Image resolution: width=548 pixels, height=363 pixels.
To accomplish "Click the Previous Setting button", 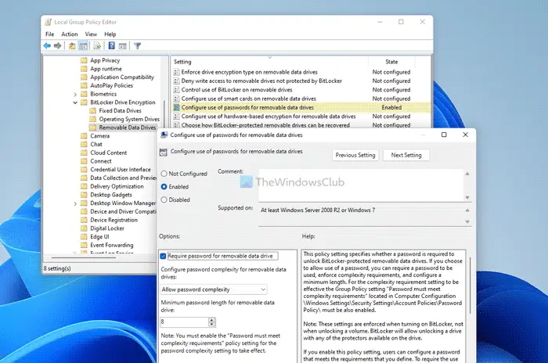I will pyautogui.click(x=355, y=155).
